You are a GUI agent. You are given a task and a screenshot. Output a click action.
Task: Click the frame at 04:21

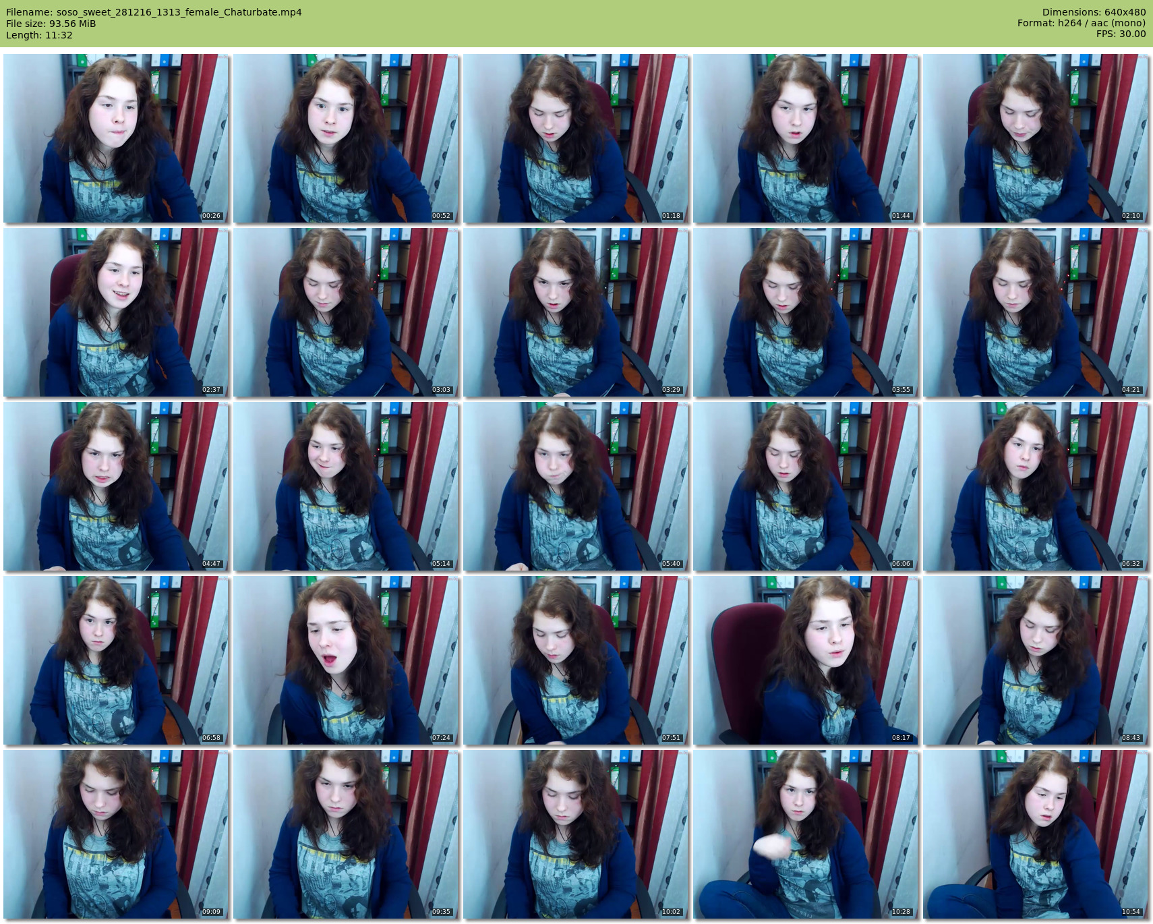click(1036, 312)
